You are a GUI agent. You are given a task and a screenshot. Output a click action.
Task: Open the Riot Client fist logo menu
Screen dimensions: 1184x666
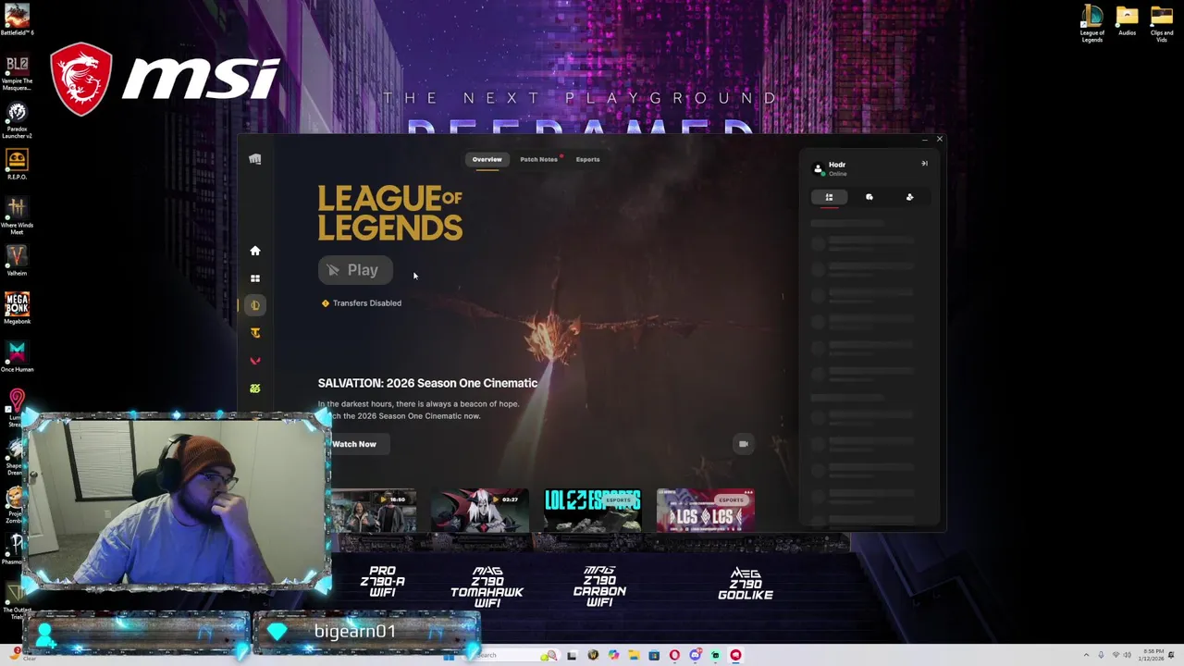pos(255,159)
